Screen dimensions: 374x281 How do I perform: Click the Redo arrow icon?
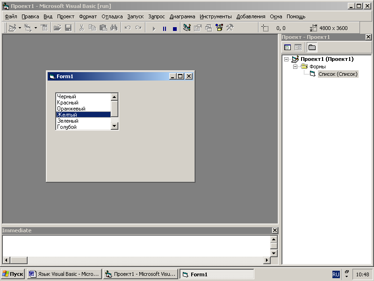point(138,28)
